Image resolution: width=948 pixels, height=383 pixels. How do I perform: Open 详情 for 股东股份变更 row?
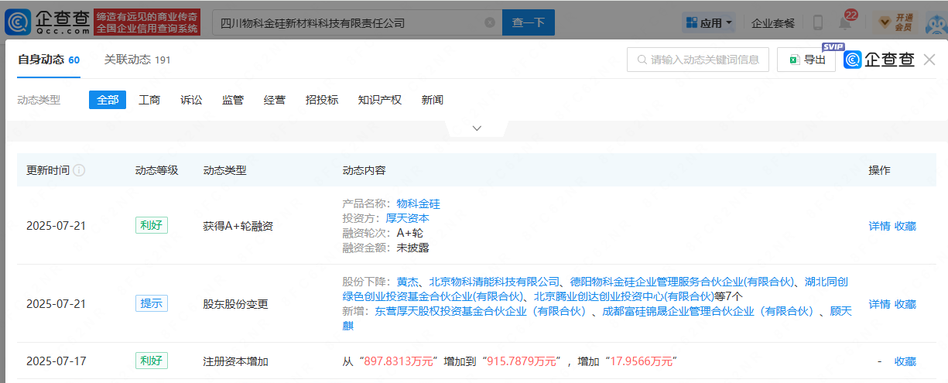879,304
